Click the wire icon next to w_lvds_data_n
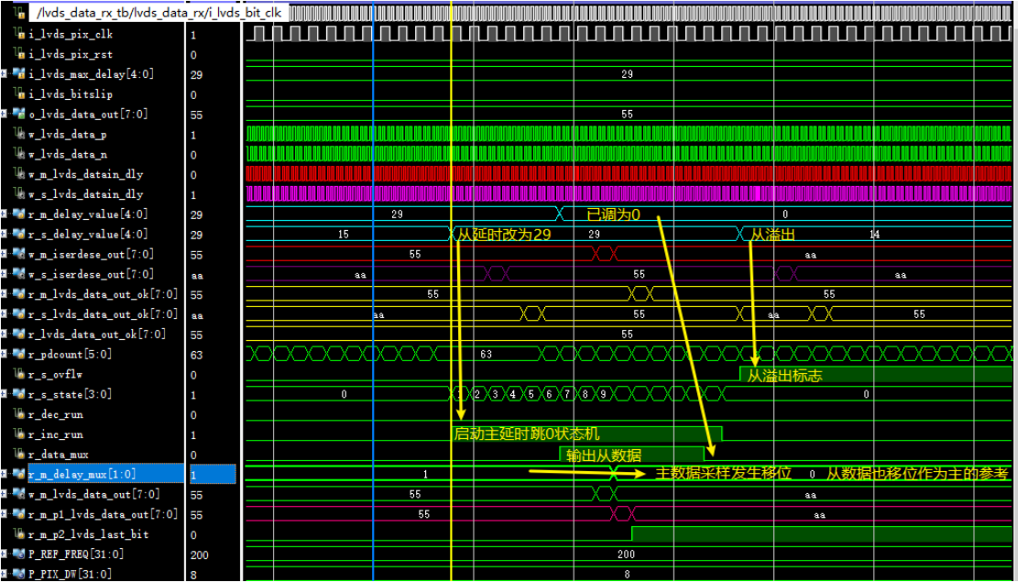The image size is (1018, 582). [19, 155]
